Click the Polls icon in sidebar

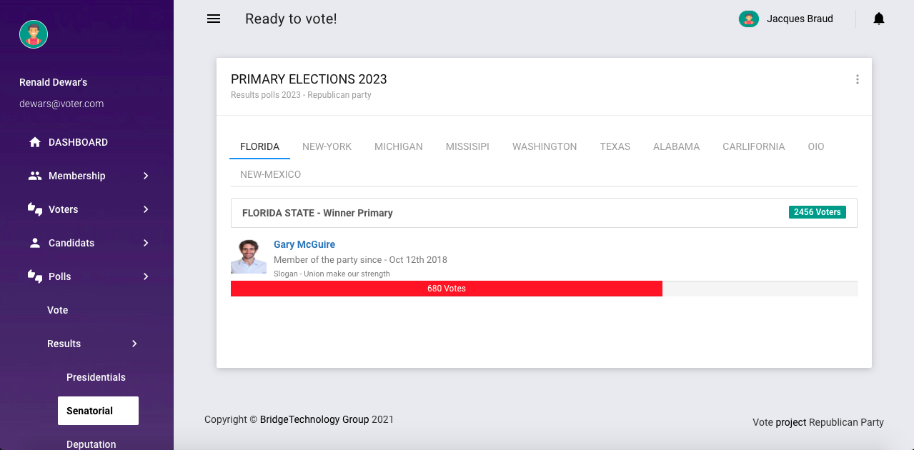(x=34, y=276)
